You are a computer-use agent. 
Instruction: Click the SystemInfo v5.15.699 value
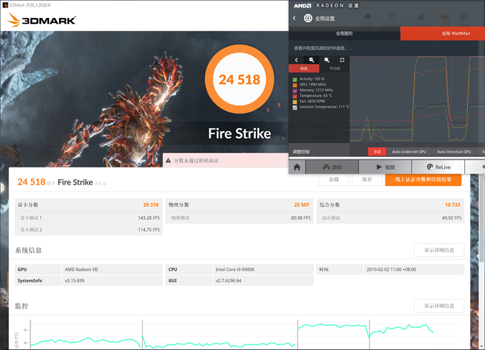pyautogui.click(x=75, y=281)
